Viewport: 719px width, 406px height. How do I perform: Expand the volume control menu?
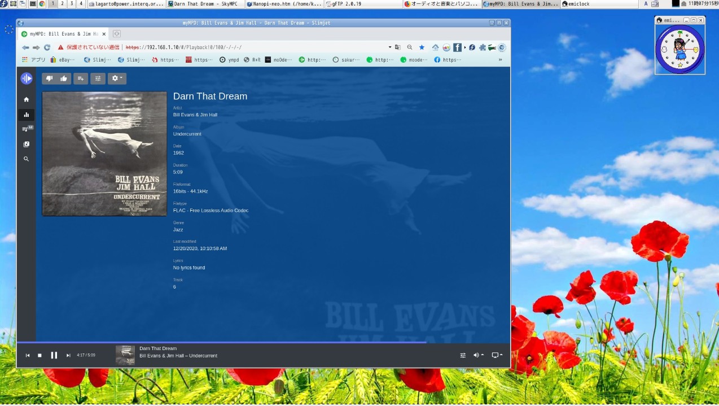click(478, 355)
